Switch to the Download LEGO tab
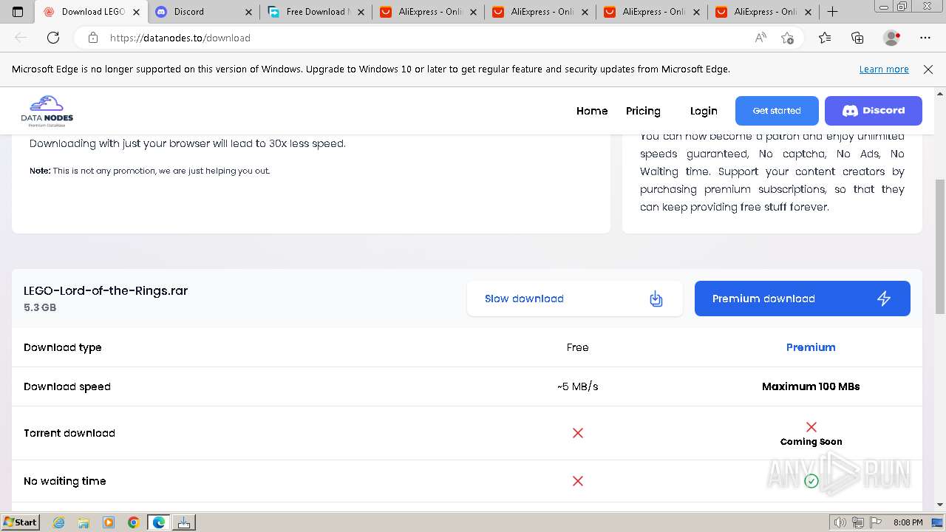 click(x=92, y=12)
